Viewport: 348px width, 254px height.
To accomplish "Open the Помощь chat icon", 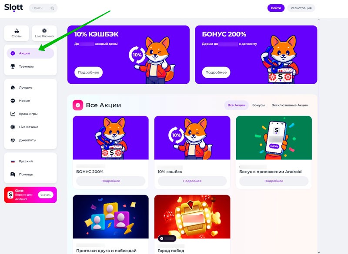I will [13, 174].
